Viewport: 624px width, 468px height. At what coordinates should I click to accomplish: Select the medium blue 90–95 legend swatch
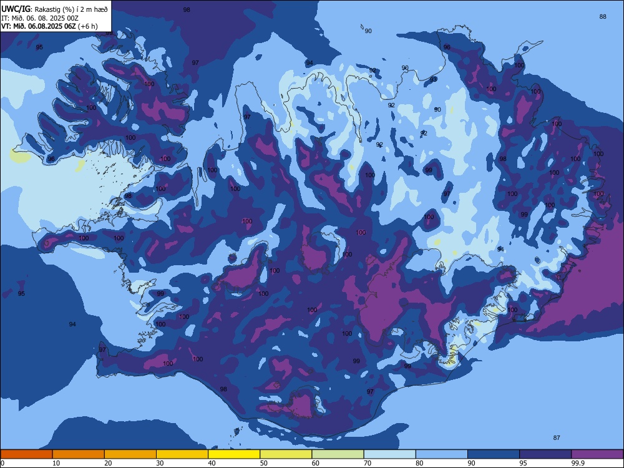point(494,454)
